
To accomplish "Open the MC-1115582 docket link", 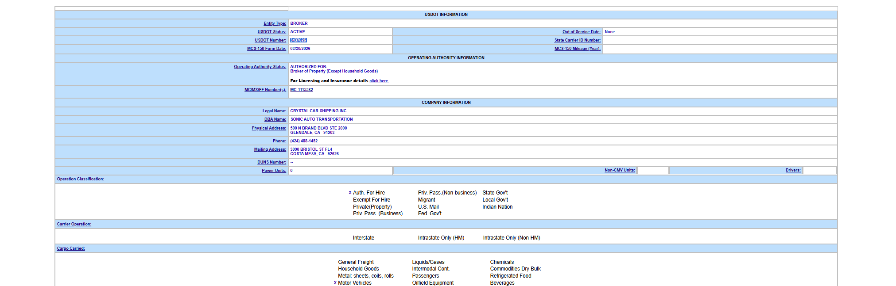I will click(302, 90).
